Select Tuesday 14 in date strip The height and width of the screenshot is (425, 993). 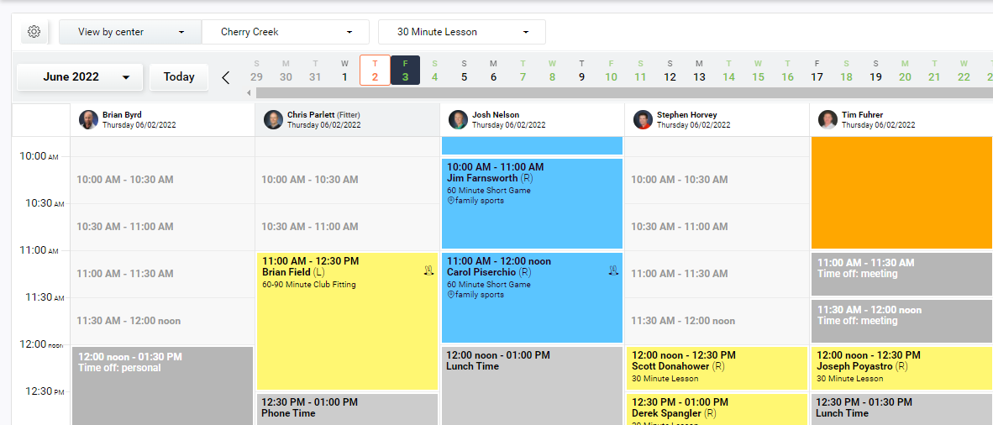coord(728,71)
